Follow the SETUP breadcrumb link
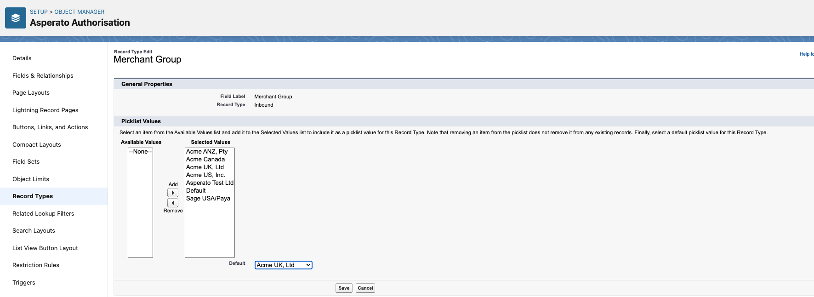Image resolution: width=814 pixels, height=297 pixels. pyautogui.click(x=39, y=12)
